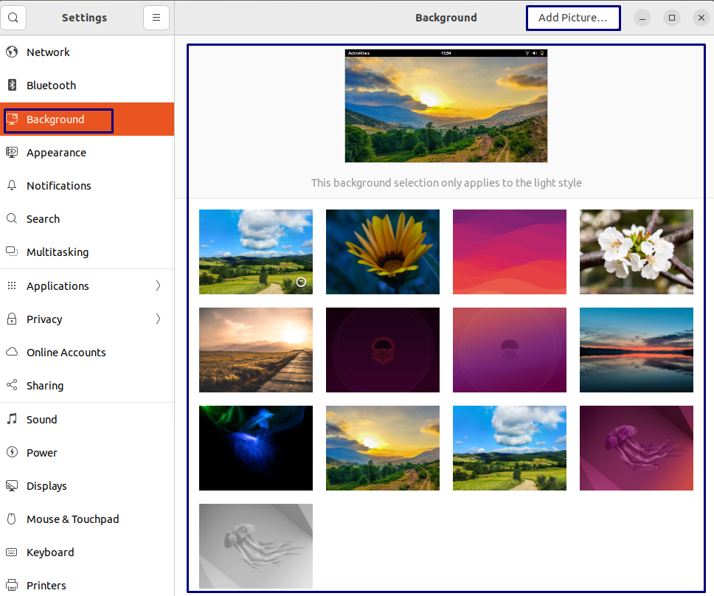Click the Privacy lock icon
The width and height of the screenshot is (714, 596).
pyautogui.click(x=12, y=319)
